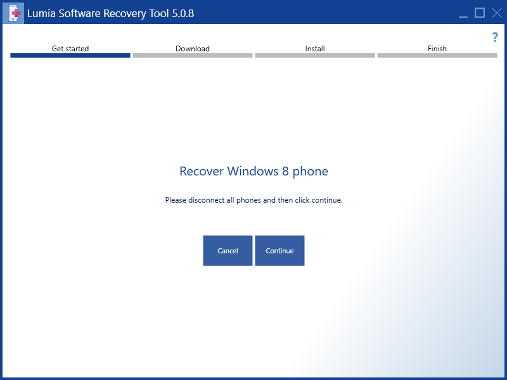The image size is (507, 380).
Task: Select the Install step label
Action: coord(315,49)
